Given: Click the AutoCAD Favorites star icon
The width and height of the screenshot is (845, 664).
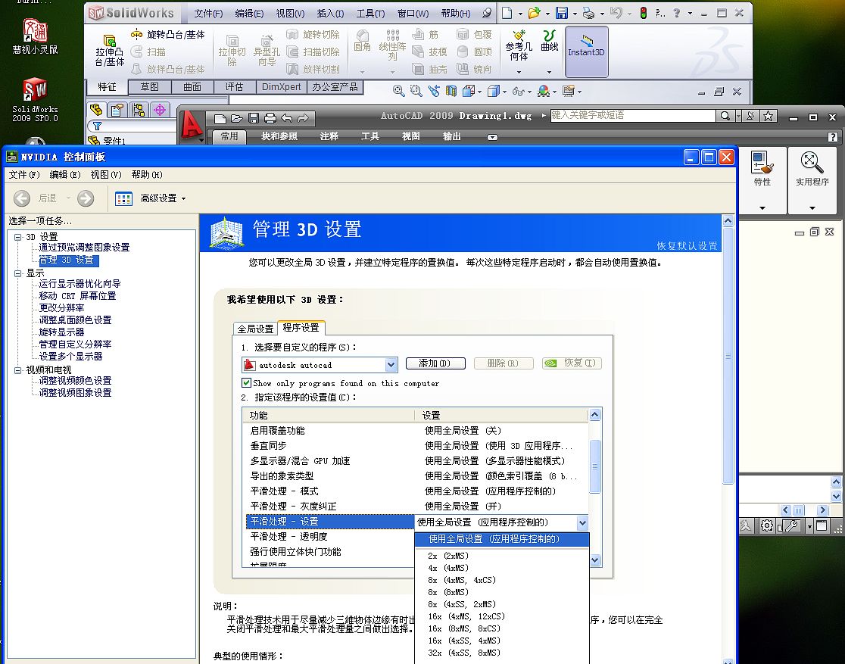Looking at the screenshot, I should (769, 116).
